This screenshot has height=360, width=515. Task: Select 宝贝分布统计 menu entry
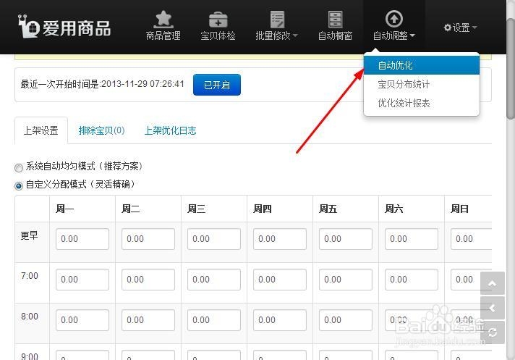pos(422,85)
